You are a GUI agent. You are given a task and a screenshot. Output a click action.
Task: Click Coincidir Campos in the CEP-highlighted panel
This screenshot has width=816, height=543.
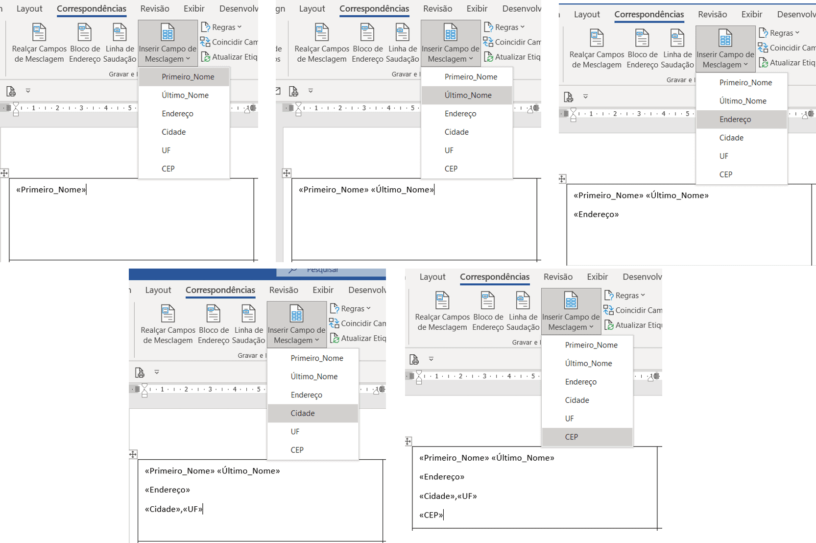pyautogui.click(x=632, y=310)
